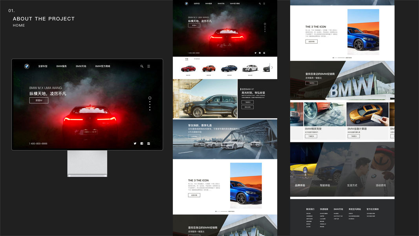Screen dimensions: 419x236
Task: Open the 生活方式 panel
Action: pos(355,170)
